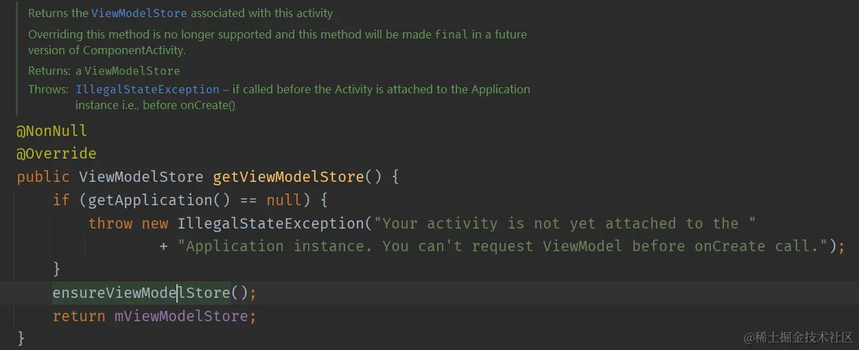
Task: Click the word final in documentation
Action: point(452,34)
